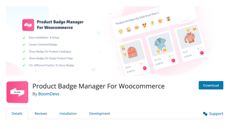This screenshot has width=230, height=129.
Task: Select the crown badge icon in banner row
Action: pyautogui.click(x=137, y=27)
